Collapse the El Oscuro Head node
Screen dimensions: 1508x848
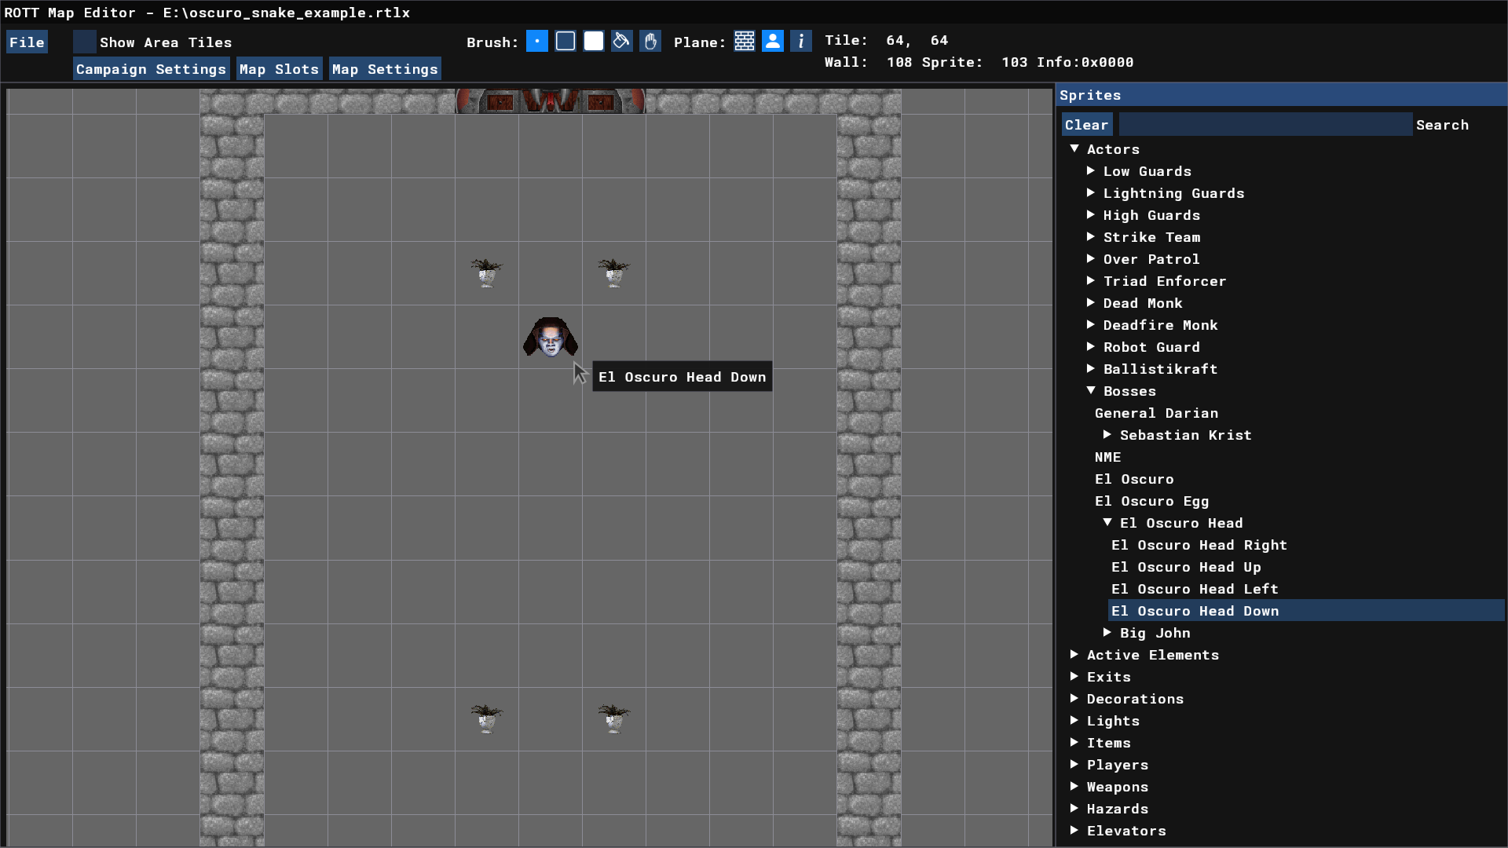[x=1107, y=522]
